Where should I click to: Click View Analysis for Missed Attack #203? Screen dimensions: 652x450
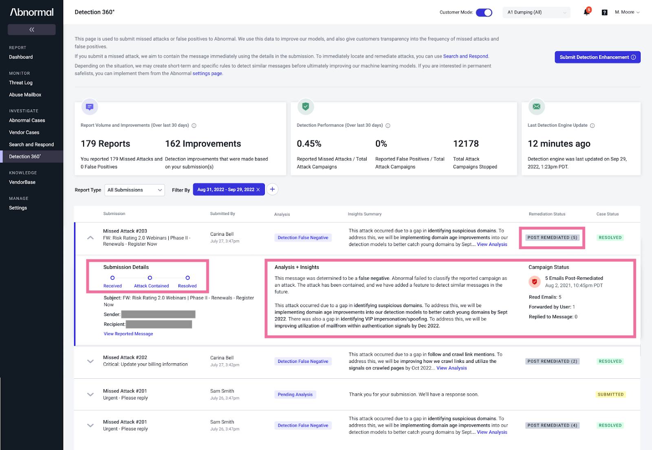492,244
